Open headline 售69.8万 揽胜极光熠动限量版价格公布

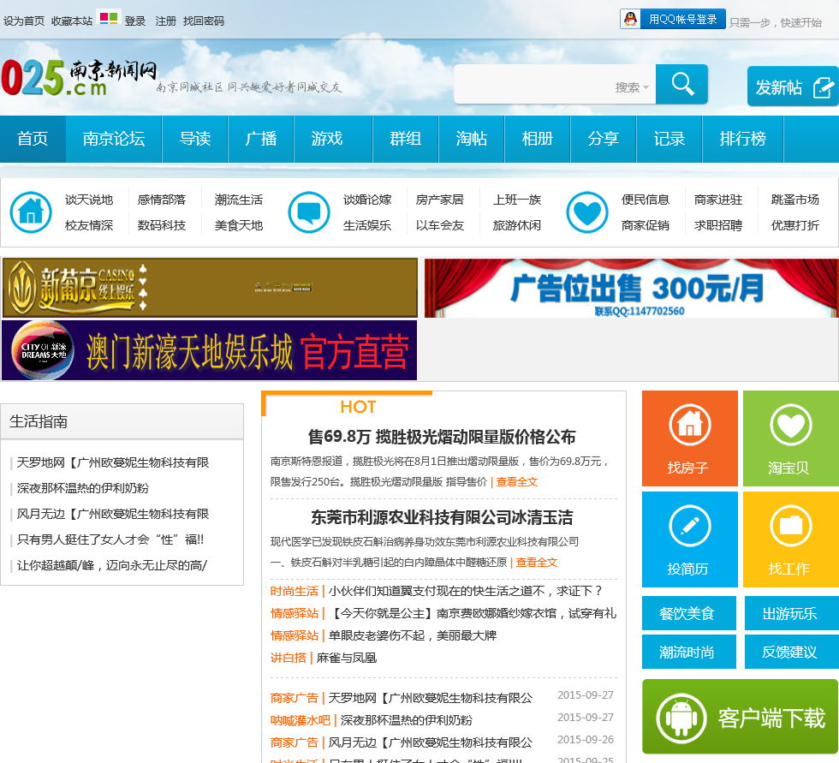click(442, 437)
